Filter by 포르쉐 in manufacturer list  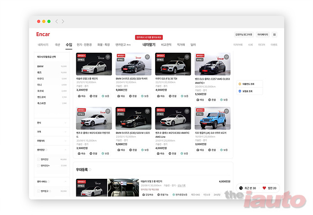[x=40, y=91]
